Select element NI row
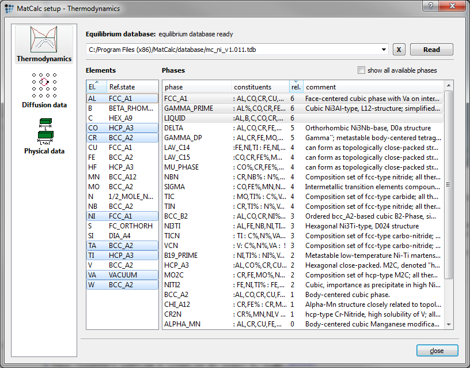This screenshot has height=368, width=470. point(122,216)
